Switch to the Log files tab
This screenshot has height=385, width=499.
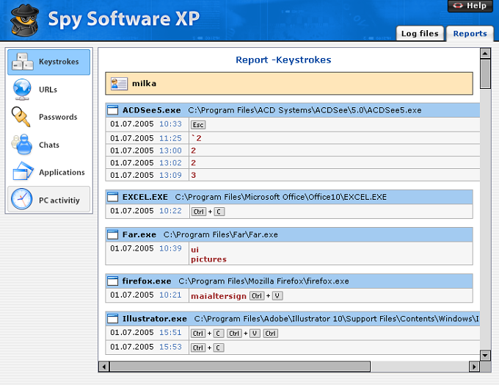(x=420, y=34)
